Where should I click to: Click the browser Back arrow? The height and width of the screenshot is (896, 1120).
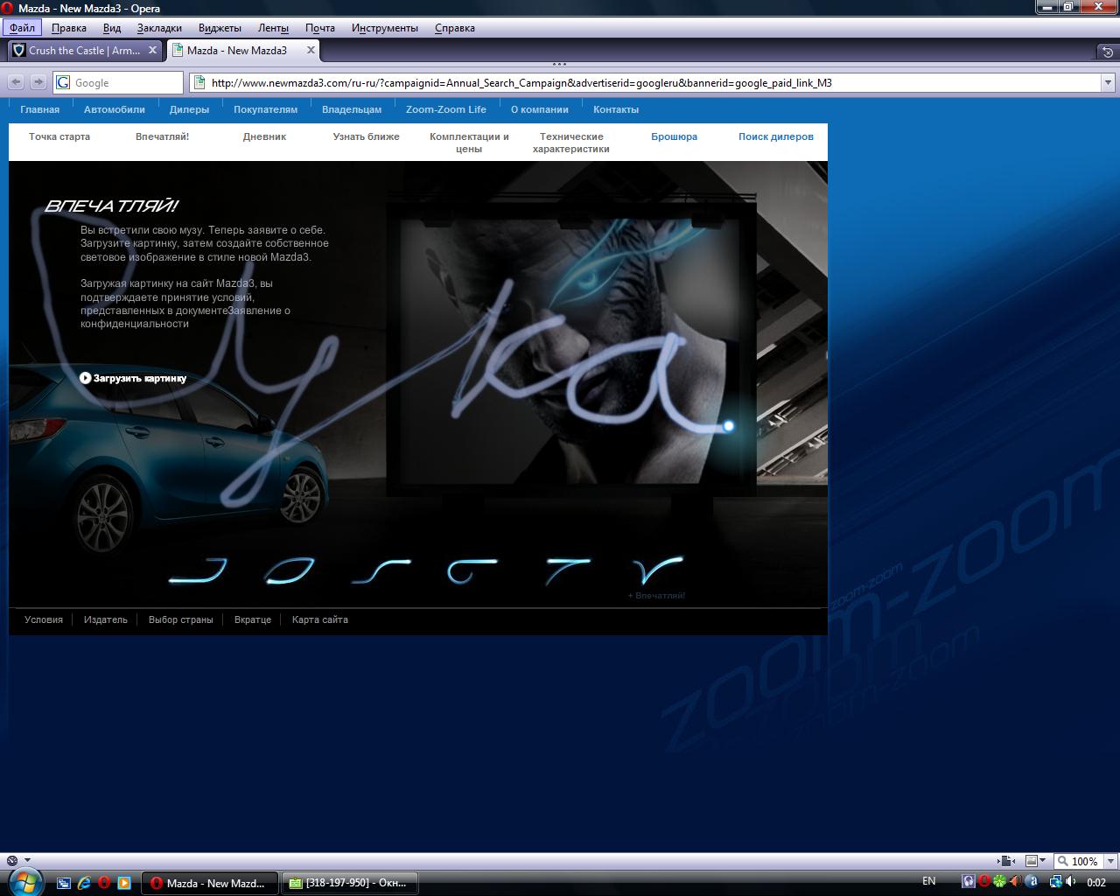click(16, 82)
